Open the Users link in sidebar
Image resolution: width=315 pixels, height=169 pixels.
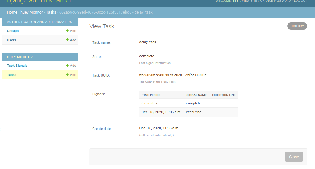11,40
